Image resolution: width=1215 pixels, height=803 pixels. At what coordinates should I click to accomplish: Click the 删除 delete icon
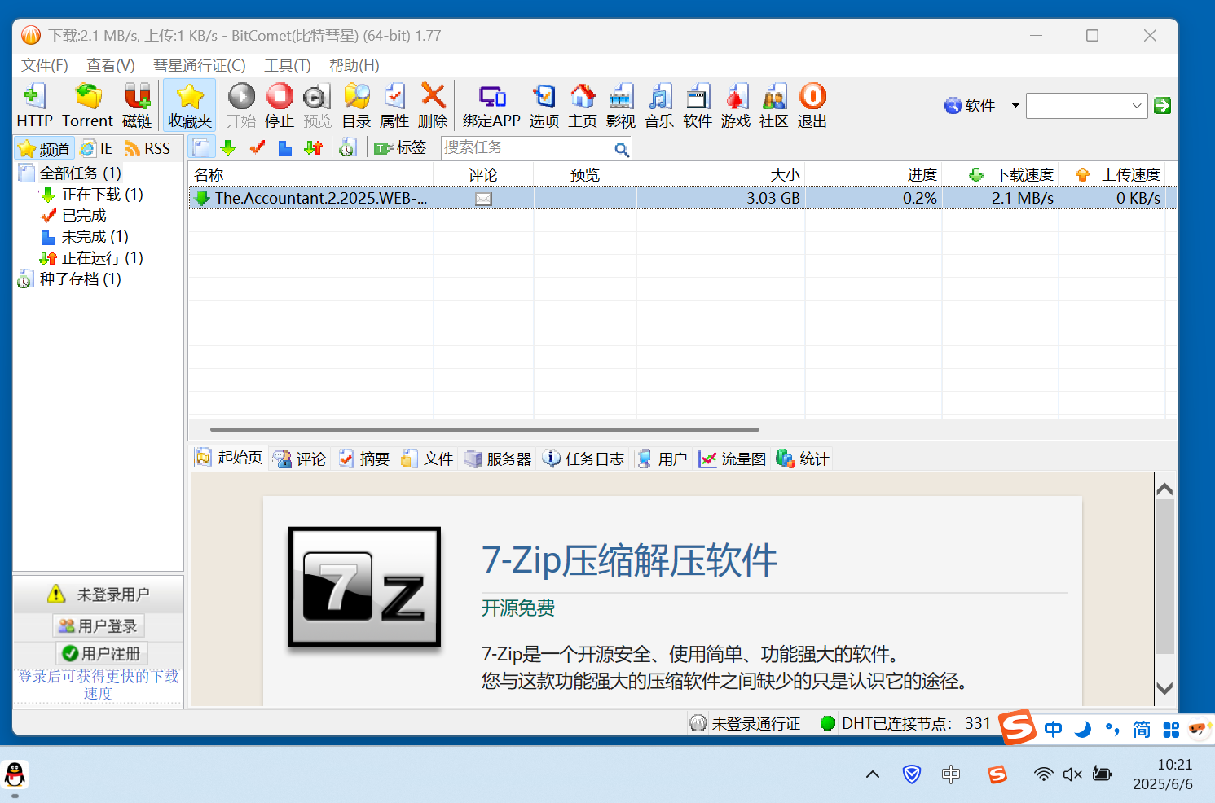point(433,105)
